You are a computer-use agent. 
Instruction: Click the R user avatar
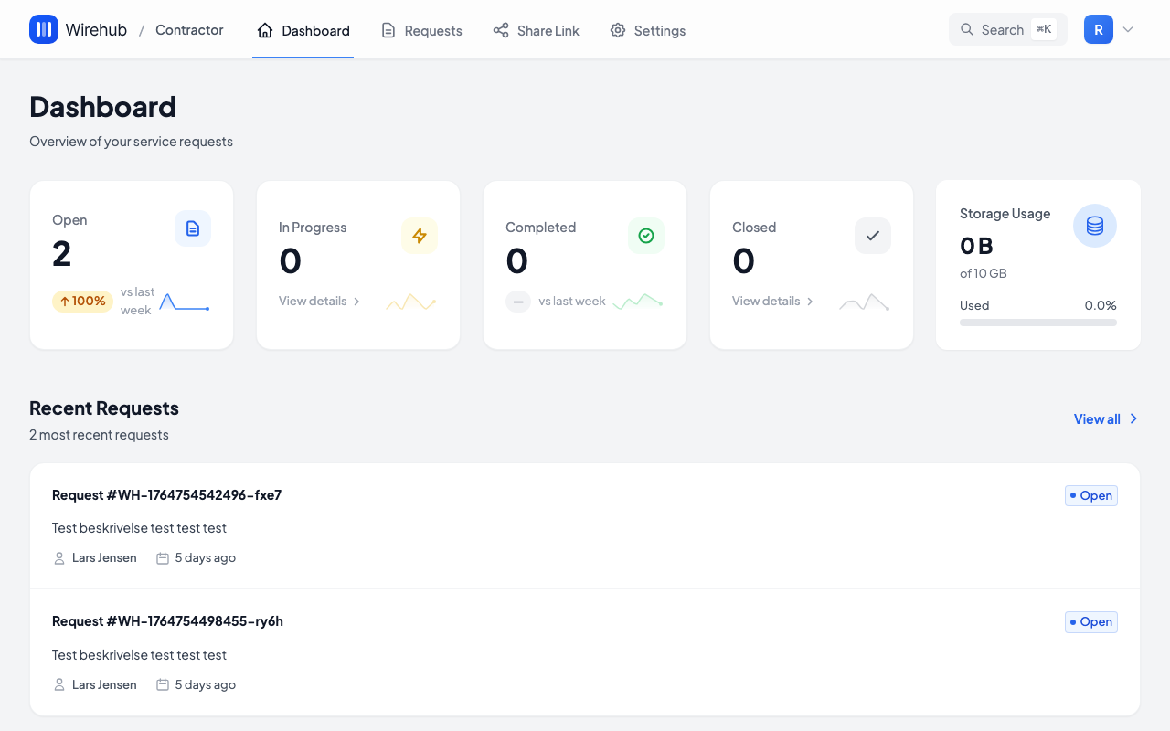1098,29
